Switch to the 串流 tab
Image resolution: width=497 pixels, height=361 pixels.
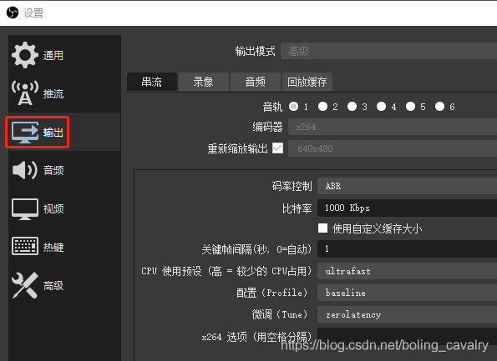[x=152, y=82]
